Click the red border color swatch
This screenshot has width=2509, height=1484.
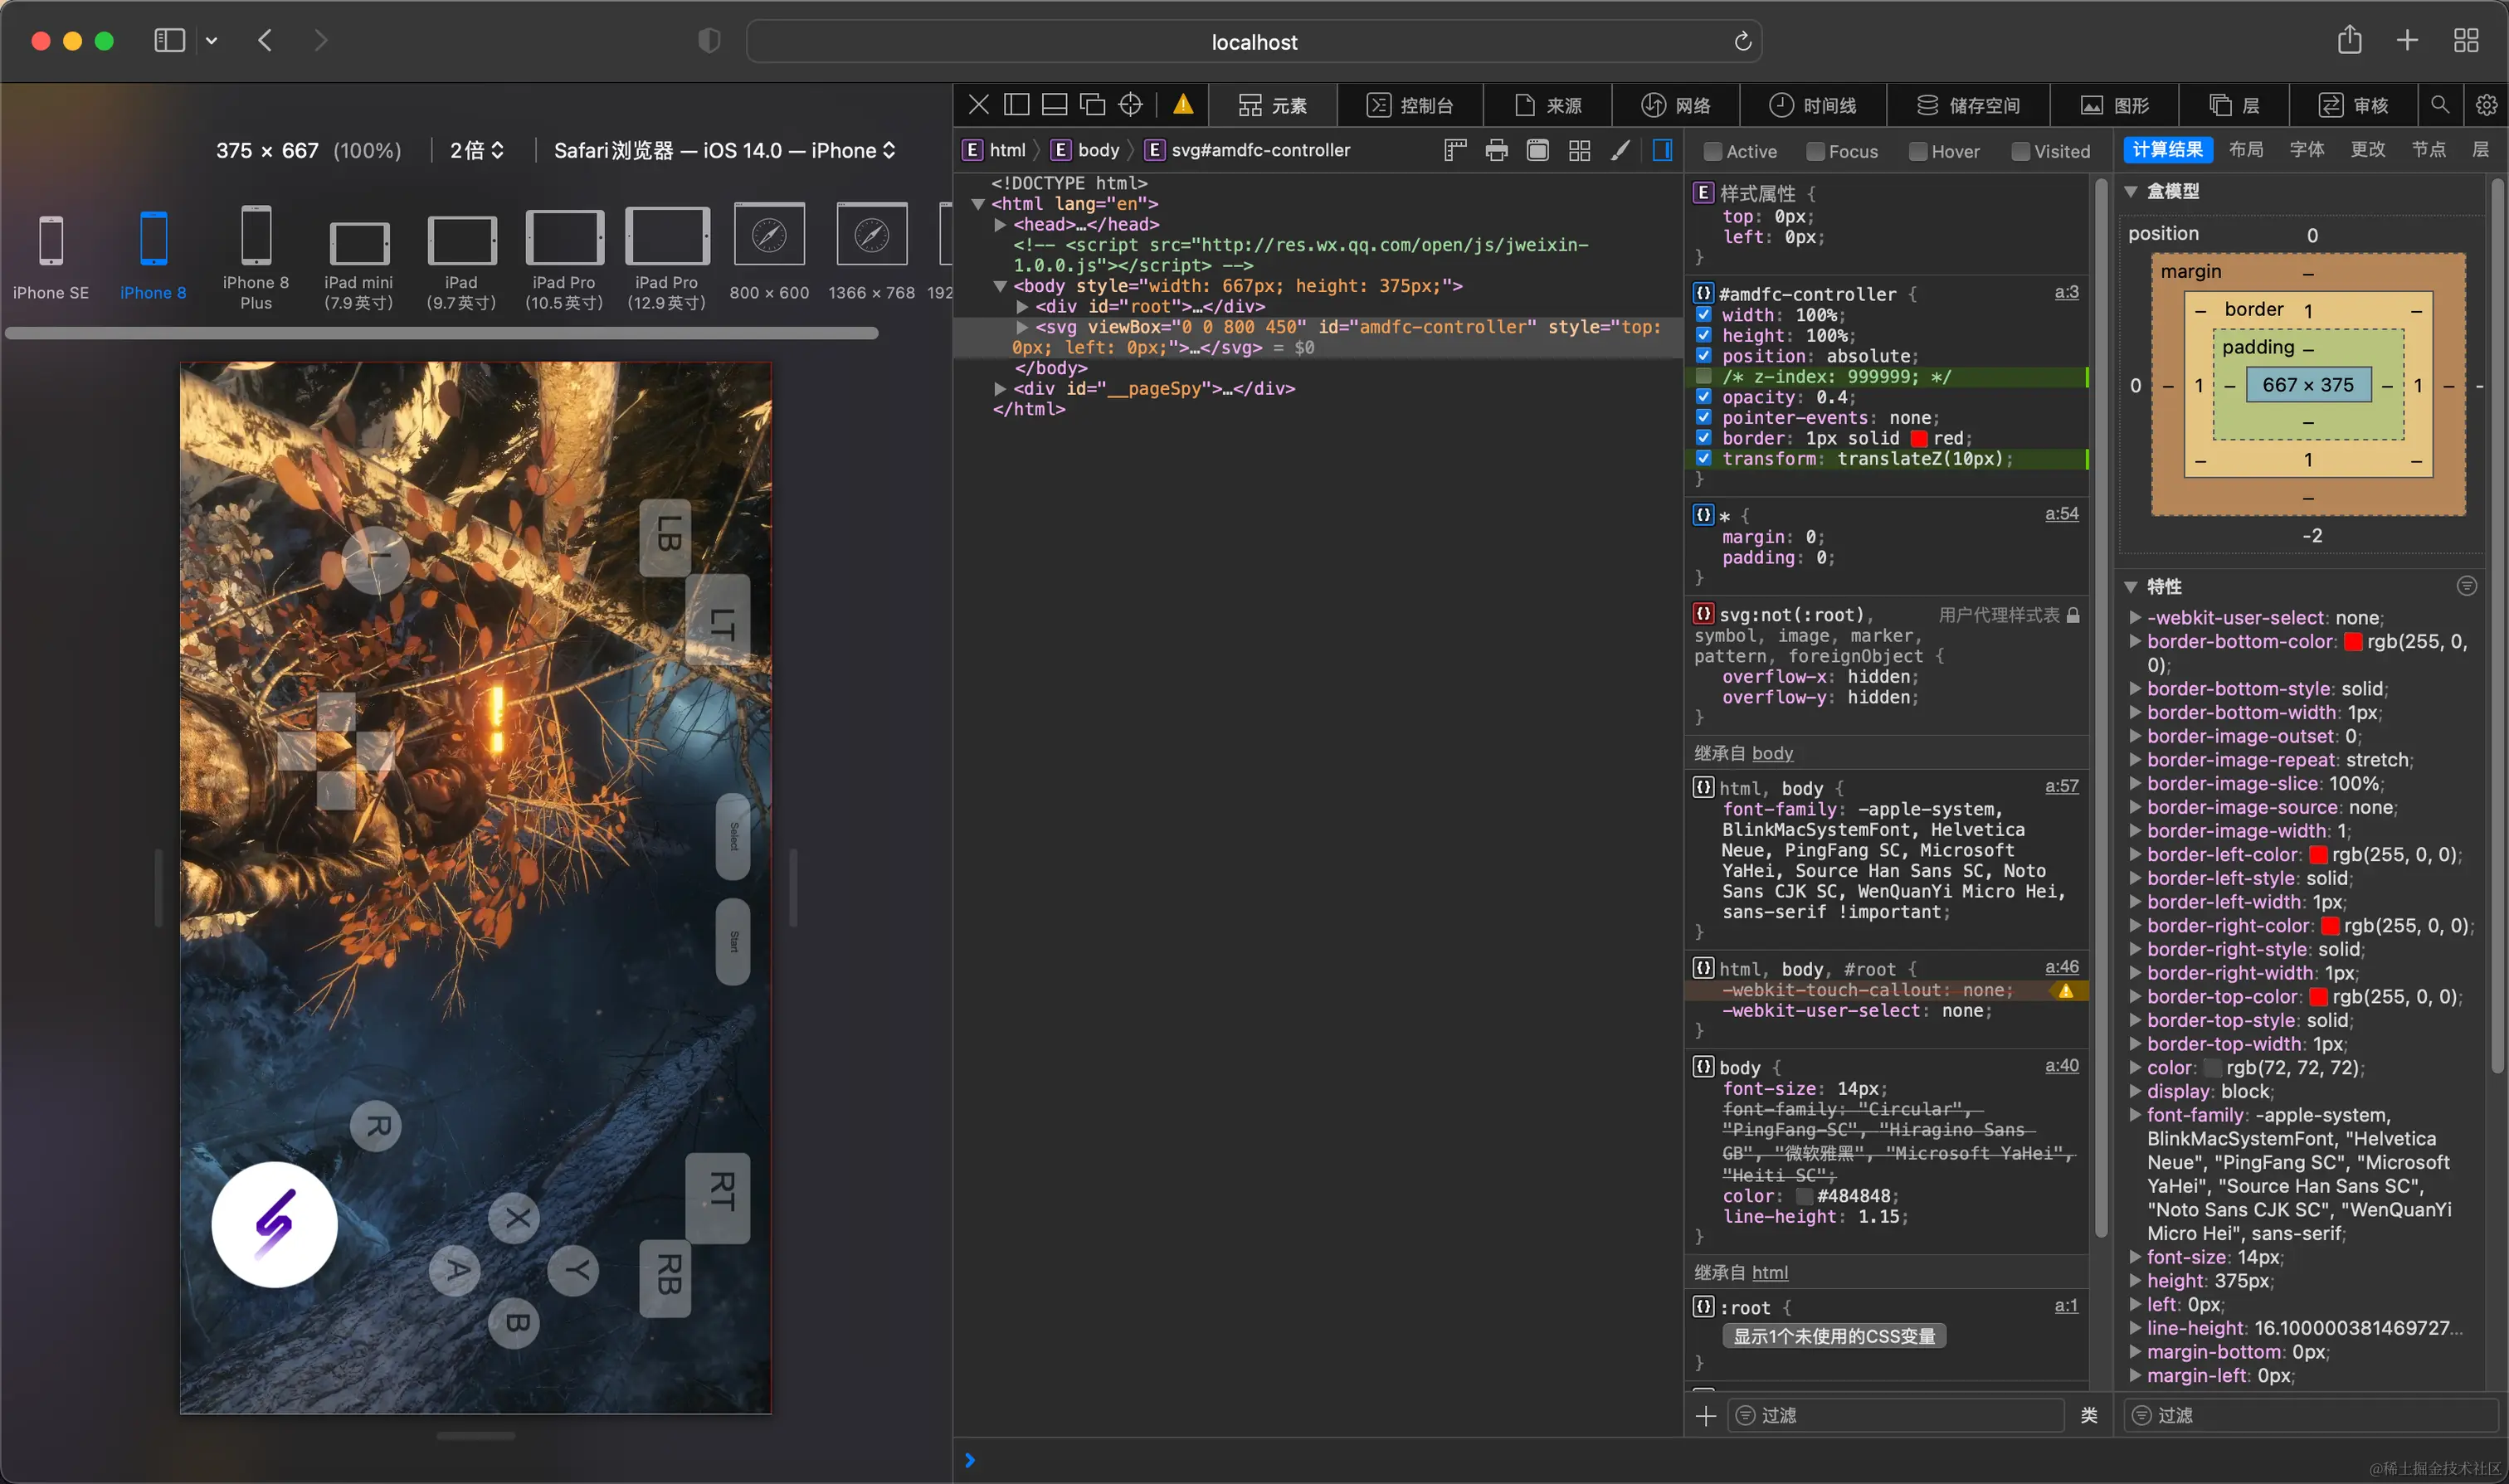coord(1918,439)
